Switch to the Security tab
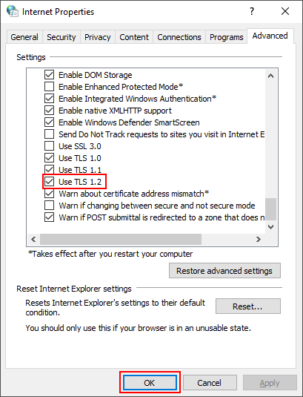Screen dimensions: 303x397 click(x=61, y=37)
